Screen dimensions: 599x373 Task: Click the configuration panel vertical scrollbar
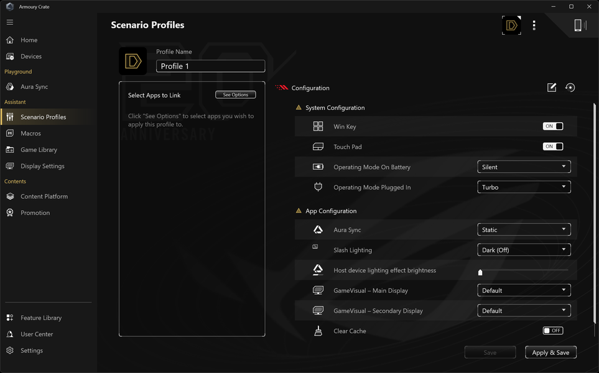(594, 214)
